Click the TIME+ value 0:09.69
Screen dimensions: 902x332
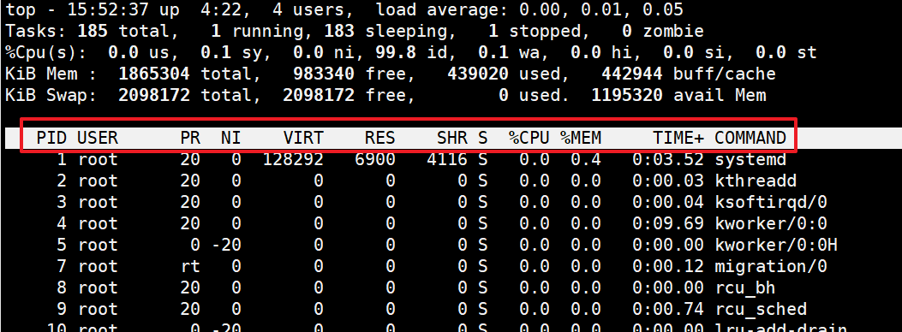pos(668,223)
